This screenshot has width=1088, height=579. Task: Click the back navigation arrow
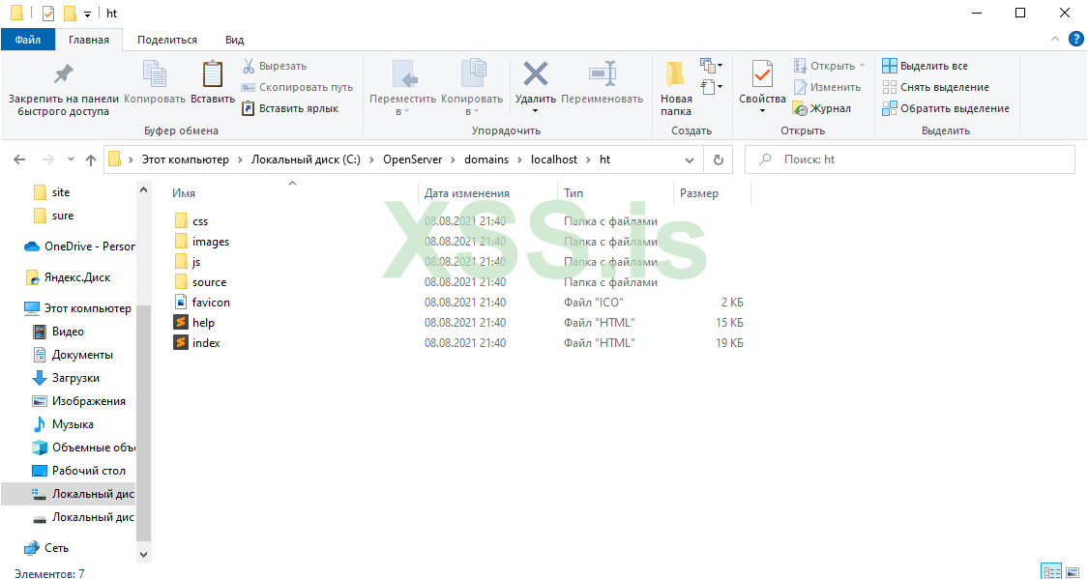click(x=19, y=159)
